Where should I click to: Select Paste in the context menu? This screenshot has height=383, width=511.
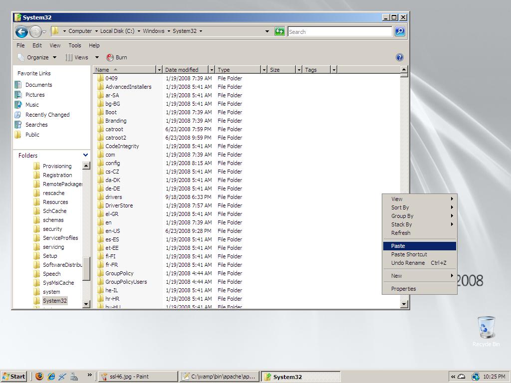(x=398, y=246)
